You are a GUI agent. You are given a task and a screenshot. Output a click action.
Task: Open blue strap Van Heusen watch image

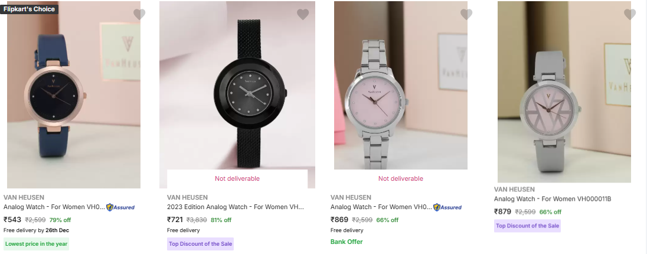pos(74,95)
